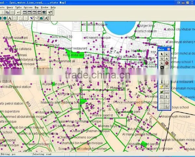Click the CK language bar indicator
195x157 pixels.
click(x=179, y=3)
